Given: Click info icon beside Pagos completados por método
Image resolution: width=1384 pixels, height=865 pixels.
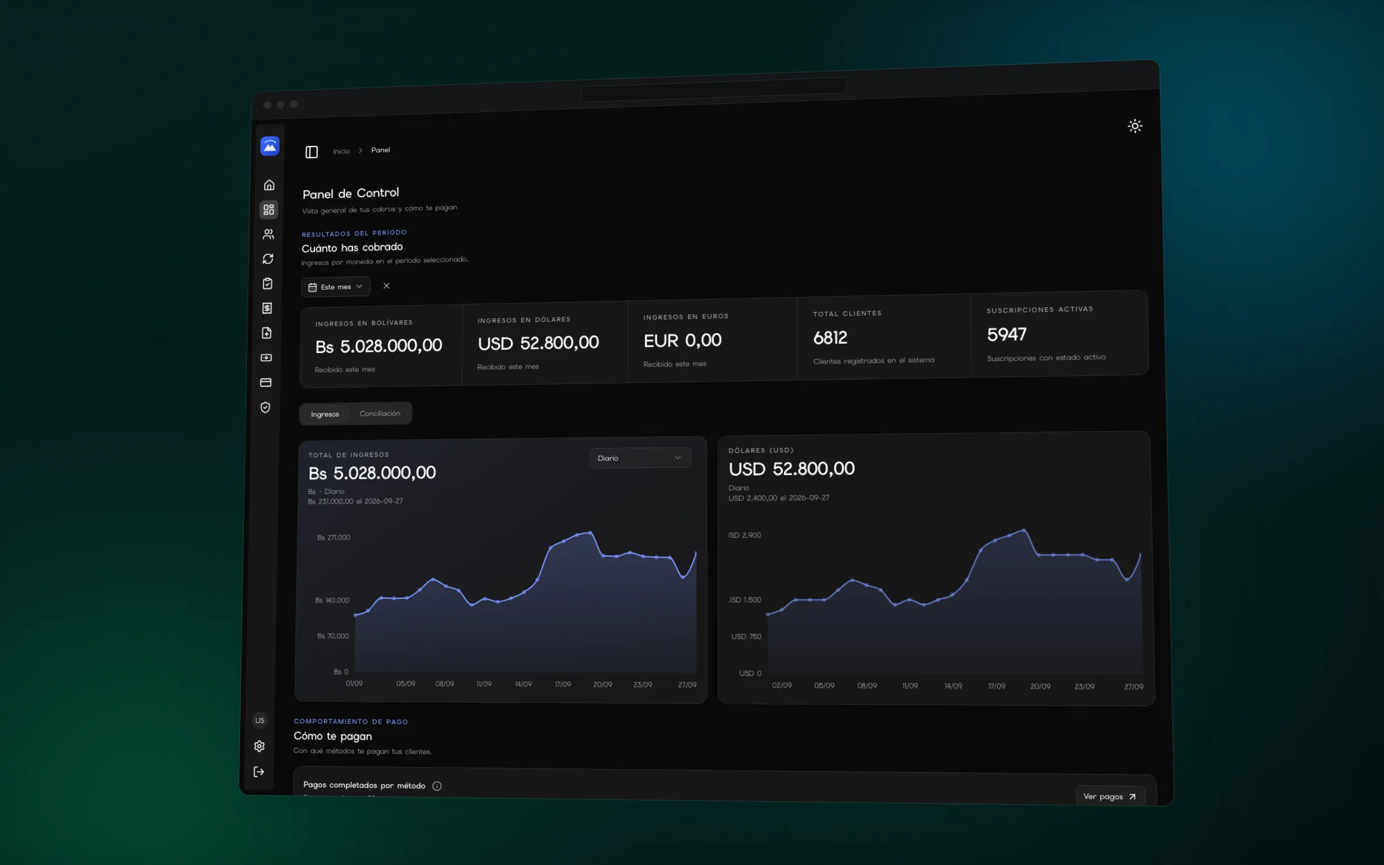Looking at the screenshot, I should coord(437,786).
